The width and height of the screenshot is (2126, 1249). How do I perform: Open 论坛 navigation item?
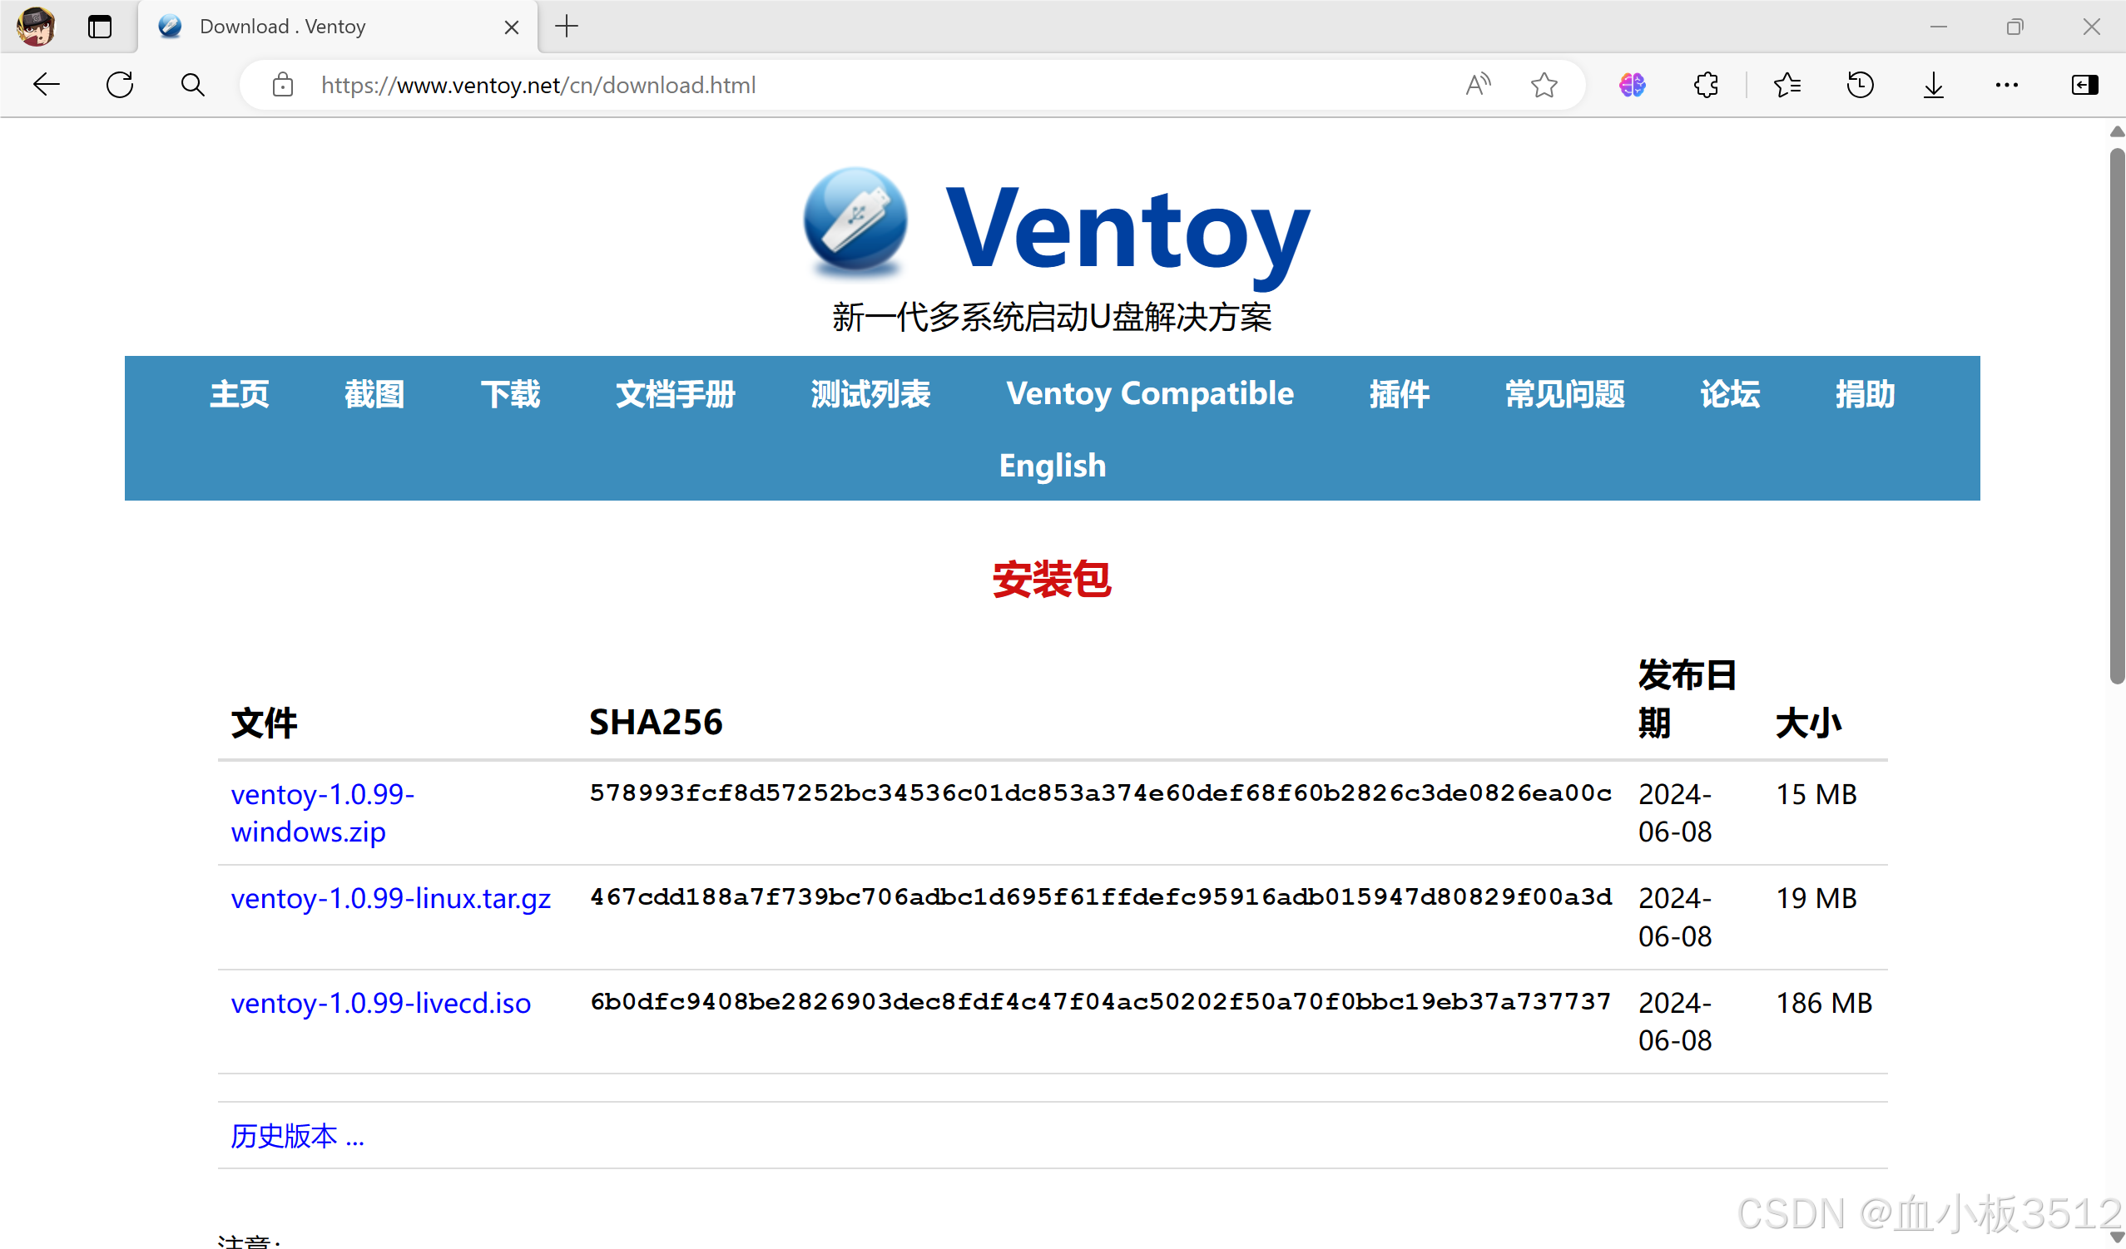tap(1730, 393)
